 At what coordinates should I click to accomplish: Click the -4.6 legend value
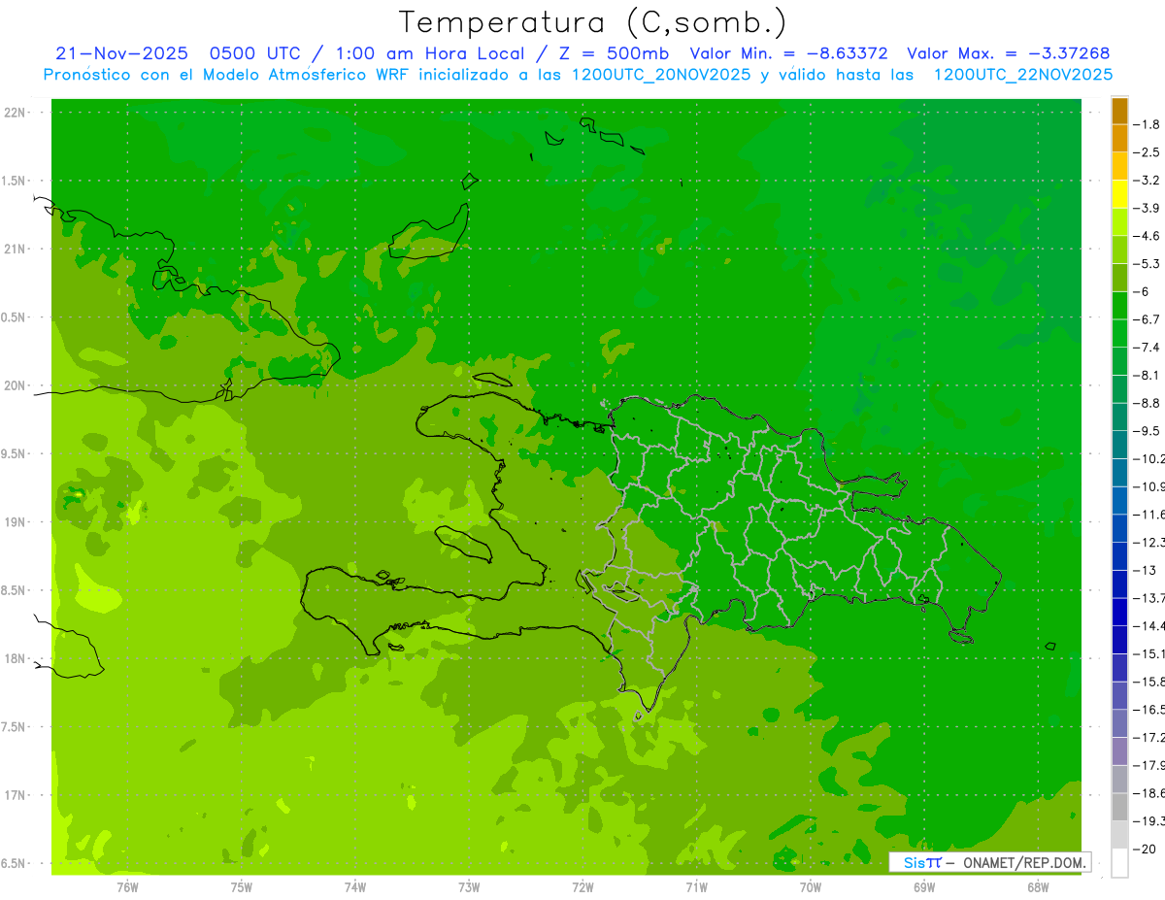coord(1147,236)
